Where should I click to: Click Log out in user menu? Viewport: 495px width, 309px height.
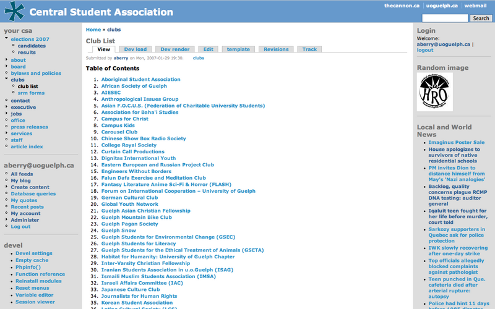(20, 227)
